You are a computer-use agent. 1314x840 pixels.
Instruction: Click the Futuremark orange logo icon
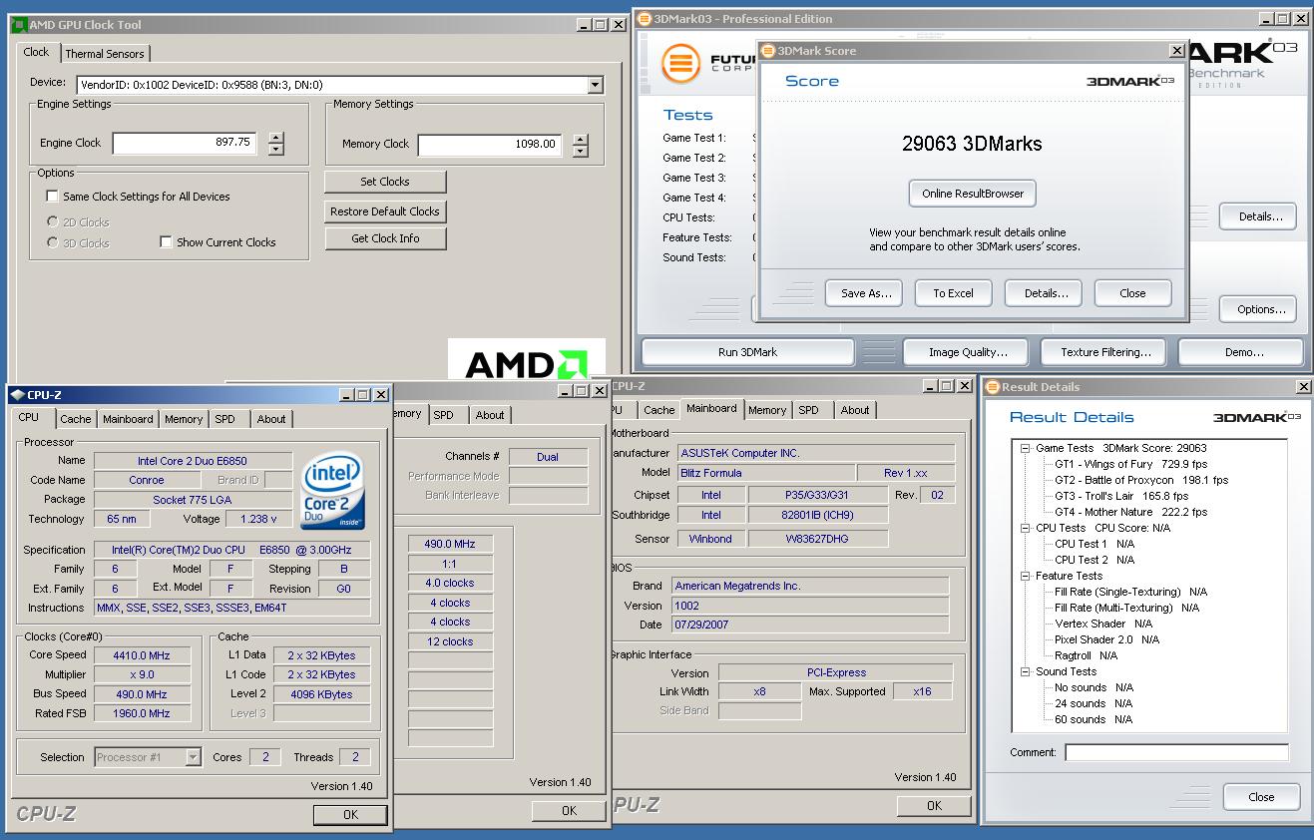pyautogui.click(x=680, y=63)
